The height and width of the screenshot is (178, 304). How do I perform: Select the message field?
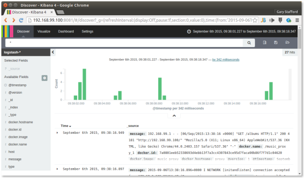tap(15, 159)
